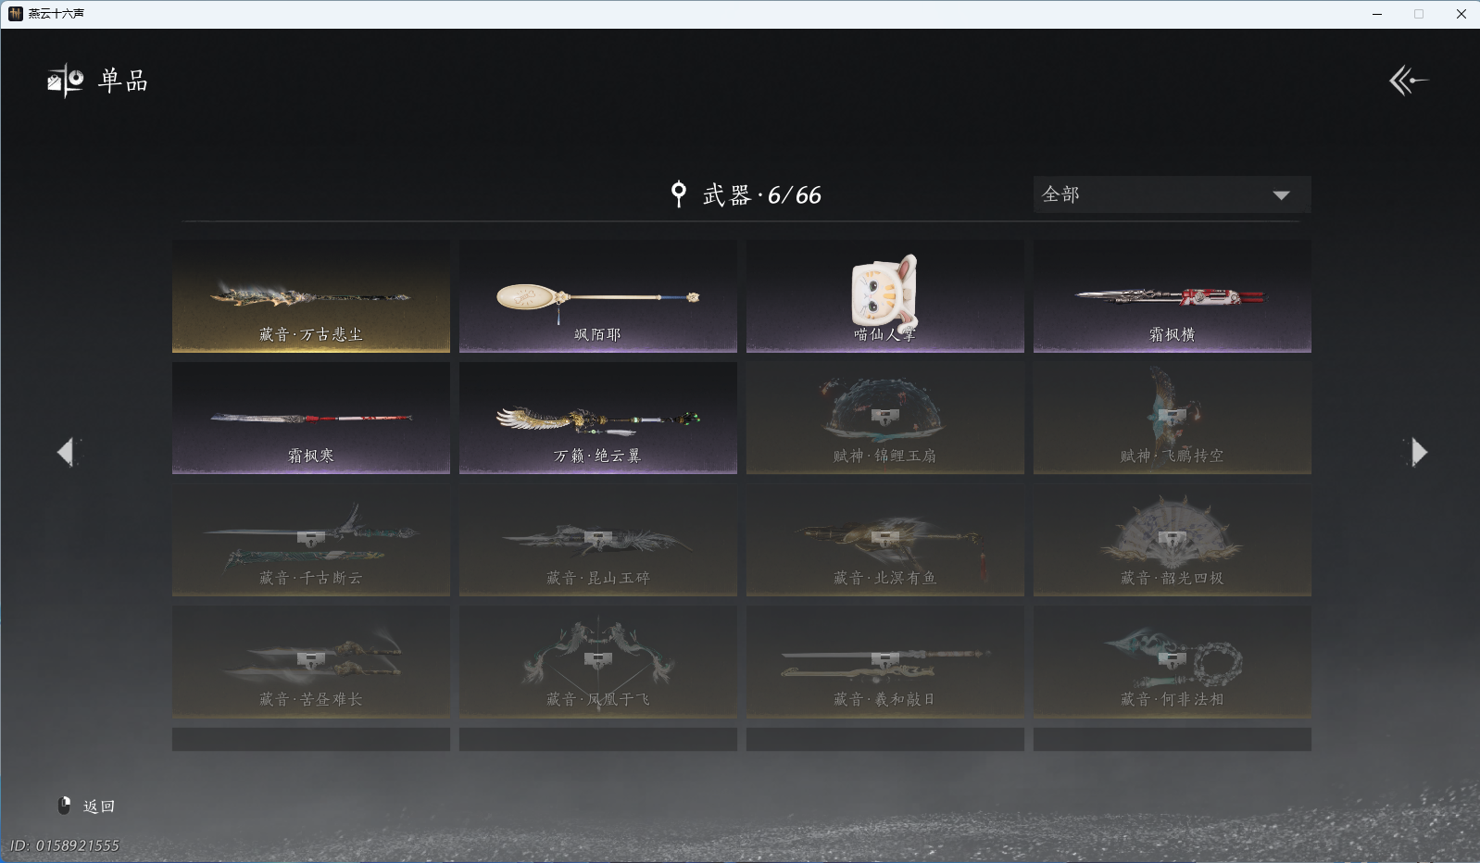Choose the 霜枫寒 weapon
Screen dimensions: 1480x863
311,418
